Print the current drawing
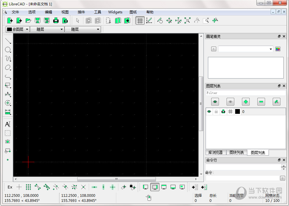 pyautogui.click(x=56, y=20)
